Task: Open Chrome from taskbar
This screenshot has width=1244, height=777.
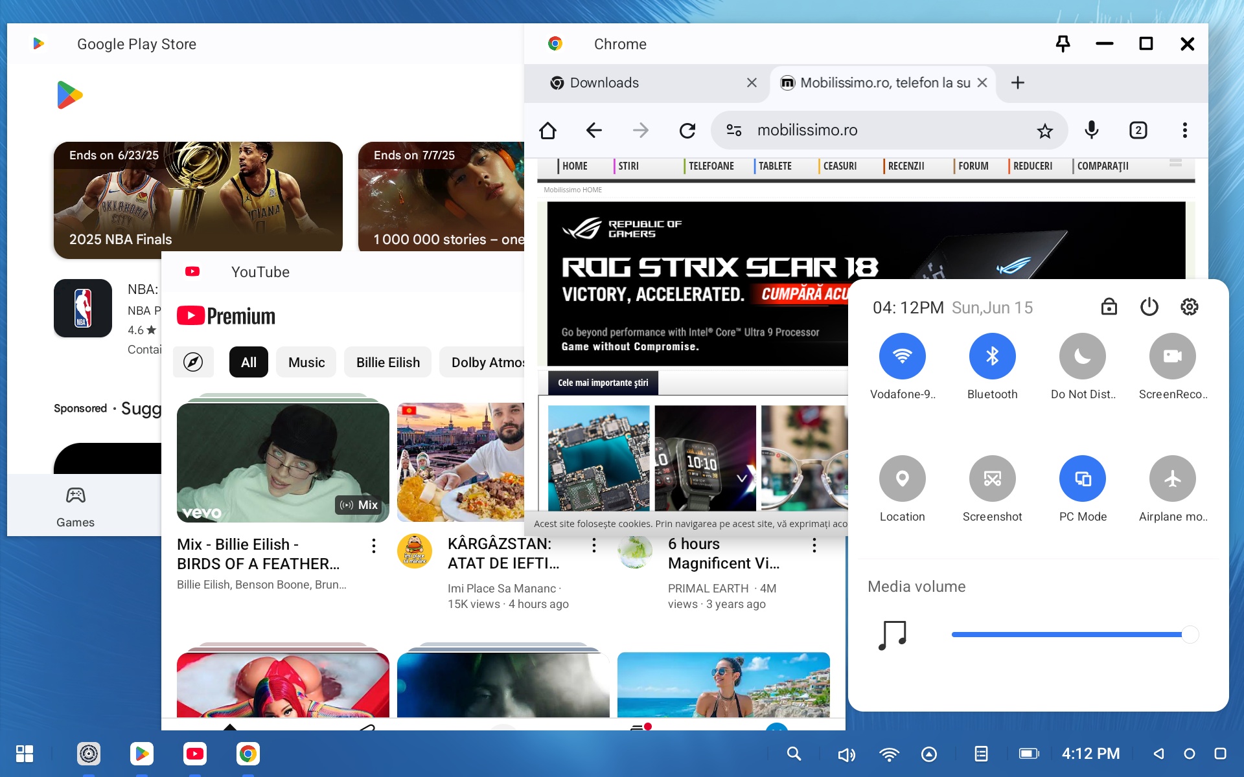Action: click(x=248, y=754)
